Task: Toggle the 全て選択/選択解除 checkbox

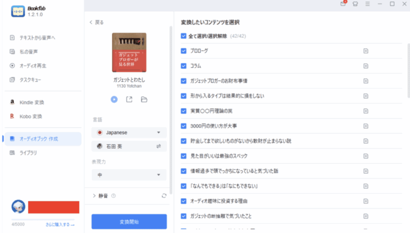Action: [184, 36]
